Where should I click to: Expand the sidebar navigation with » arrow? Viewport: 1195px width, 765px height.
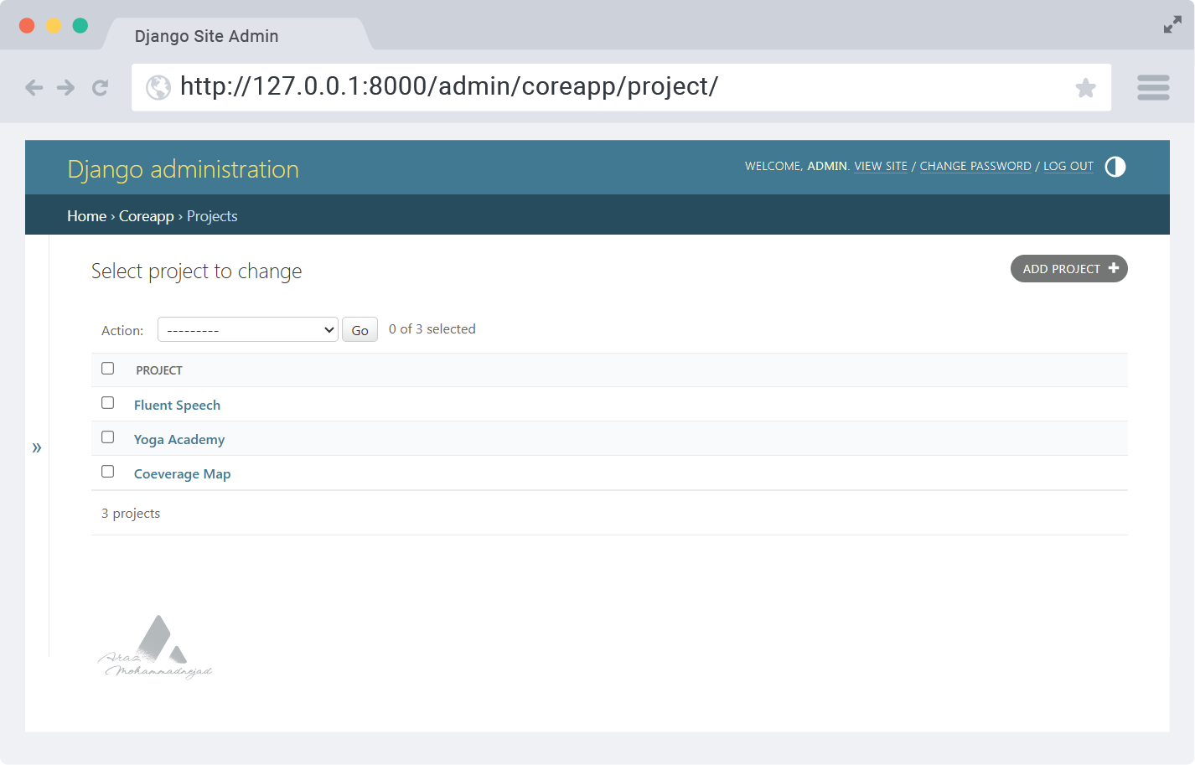coord(37,447)
